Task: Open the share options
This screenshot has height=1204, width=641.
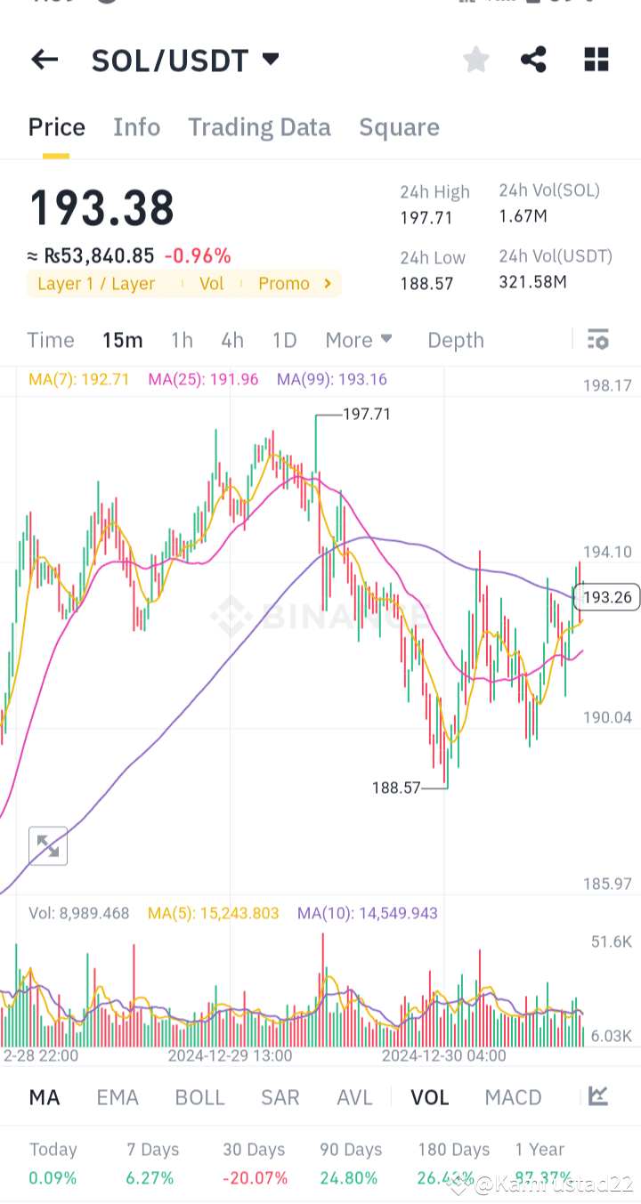Action: (x=533, y=60)
